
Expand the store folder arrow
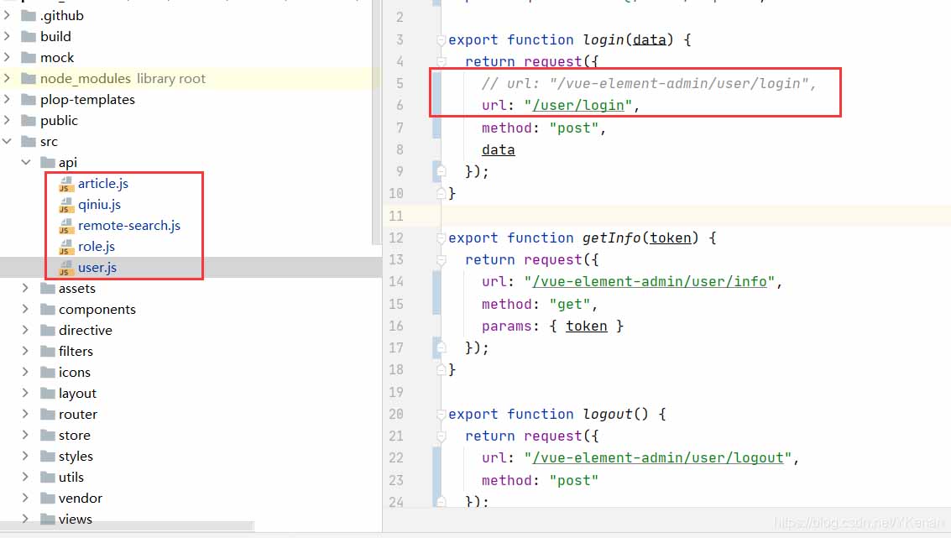pyautogui.click(x=25, y=435)
